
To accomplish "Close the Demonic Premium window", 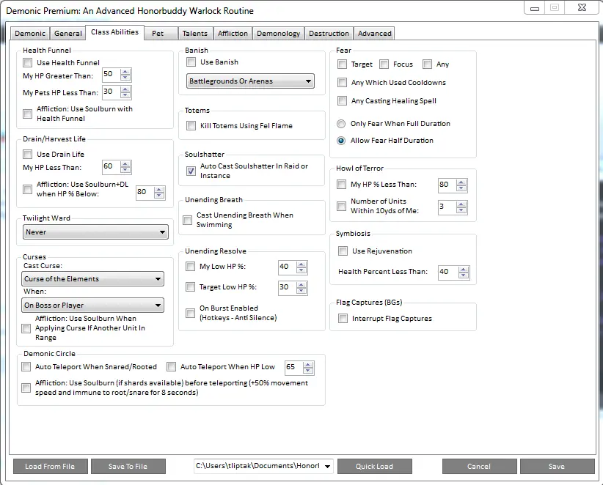I will [582, 7].
